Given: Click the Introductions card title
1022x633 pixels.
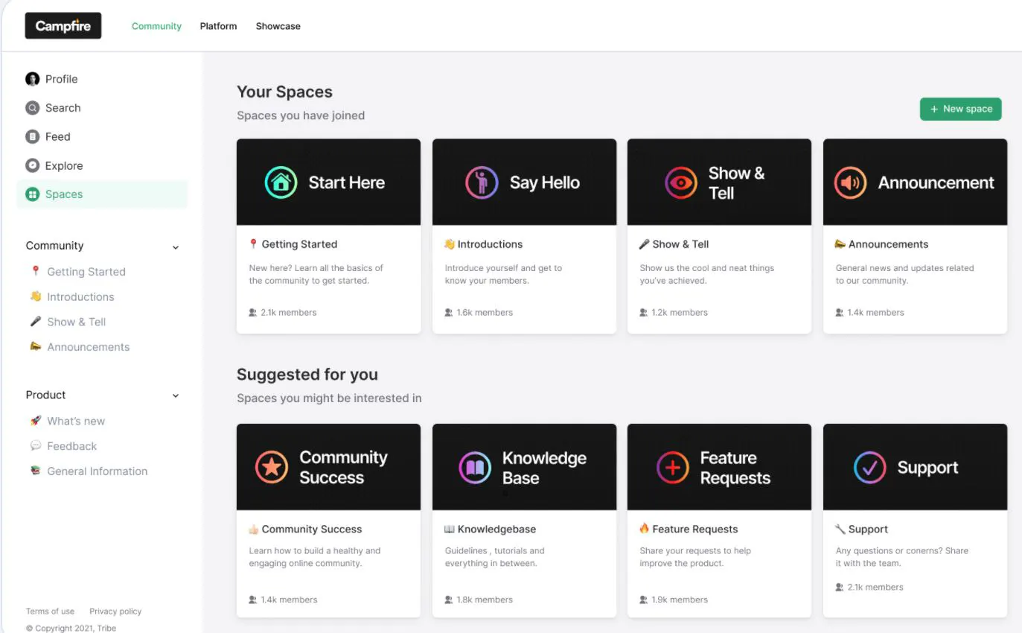Looking at the screenshot, I should 490,244.
